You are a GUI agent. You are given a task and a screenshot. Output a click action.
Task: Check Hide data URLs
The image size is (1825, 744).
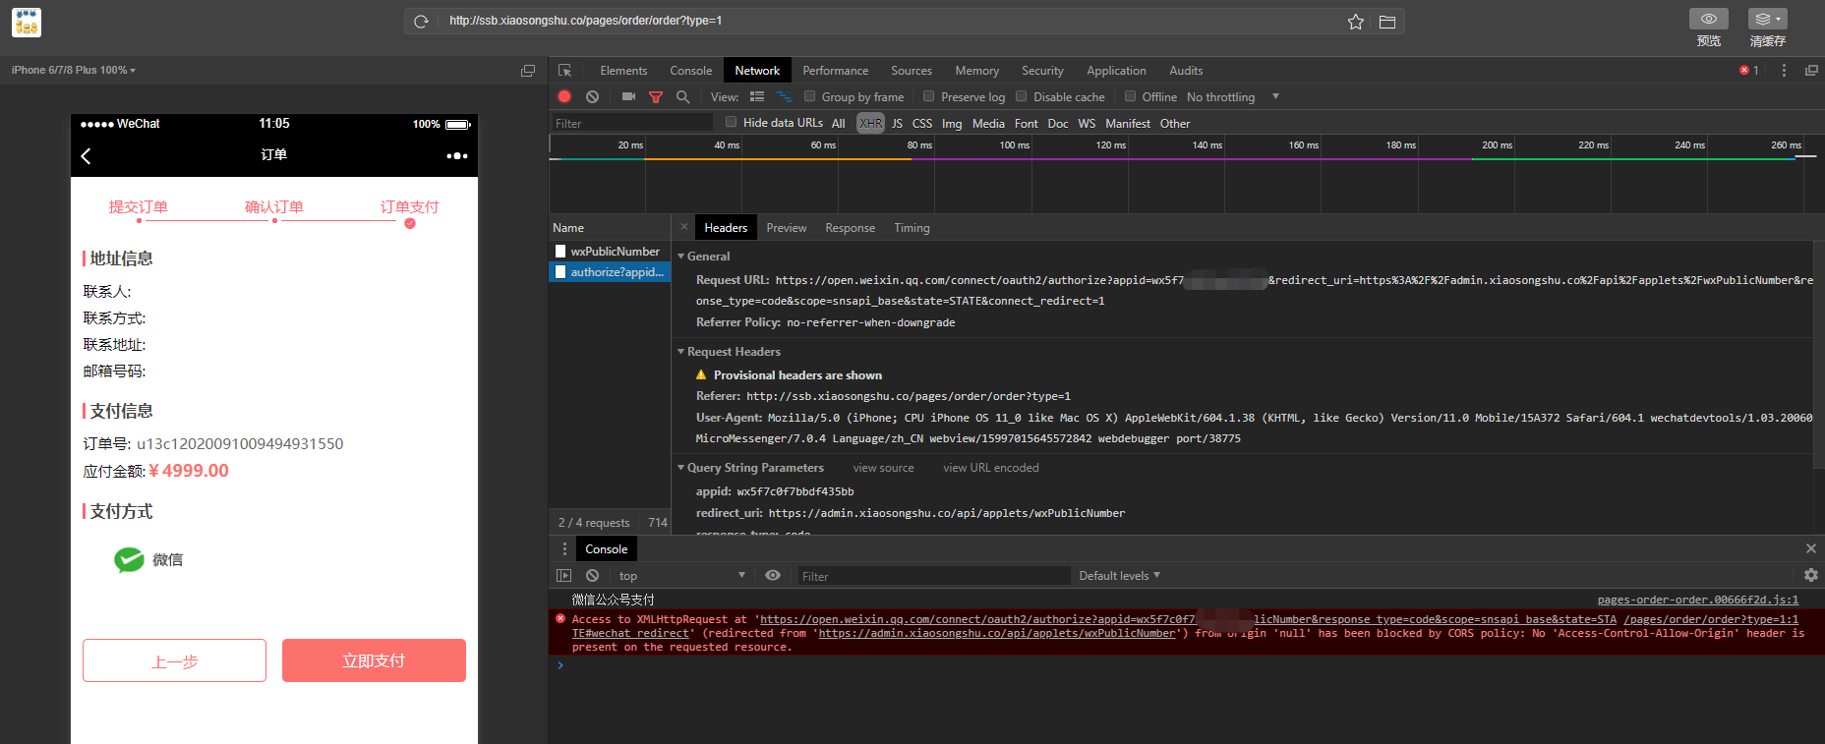pos(732,122)
